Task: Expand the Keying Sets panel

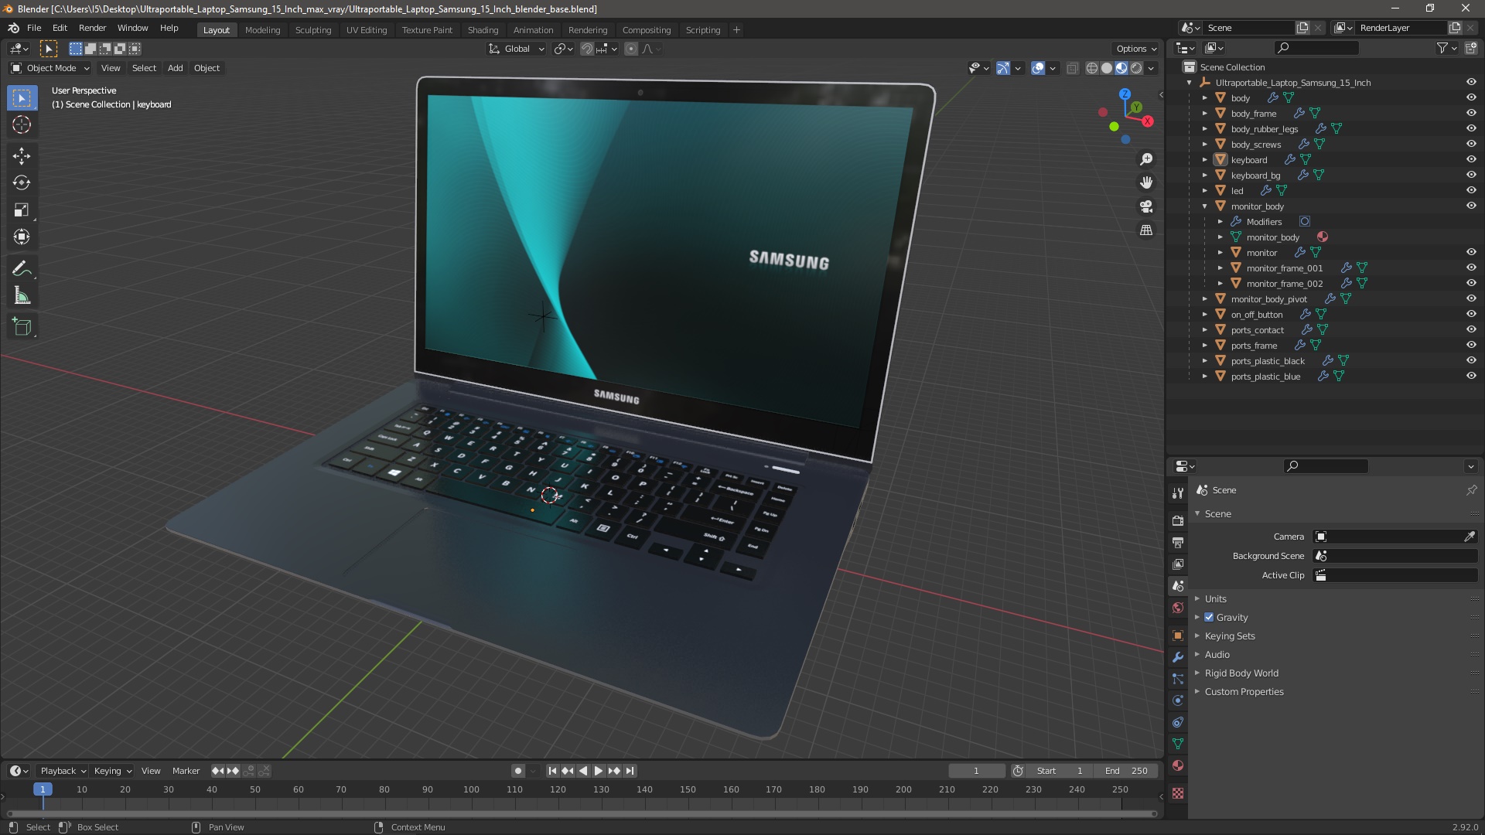Action: [x=1229, y=636]
